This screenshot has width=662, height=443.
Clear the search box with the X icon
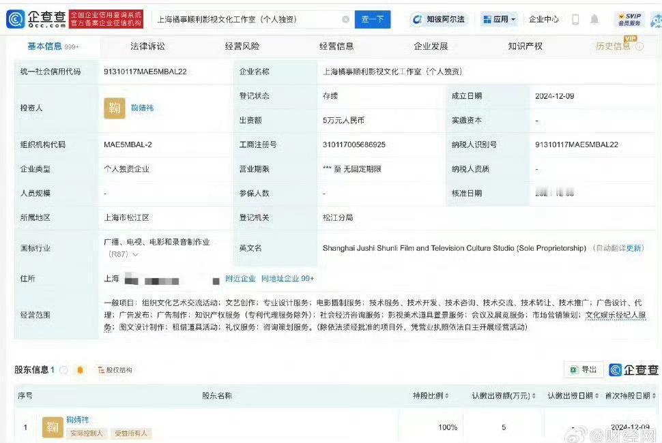coord(345,19)
